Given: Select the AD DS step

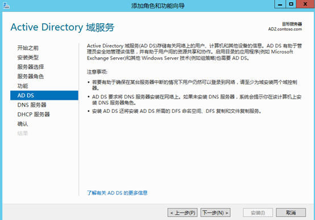Looking at the screenshot, I should pos(44,95).
